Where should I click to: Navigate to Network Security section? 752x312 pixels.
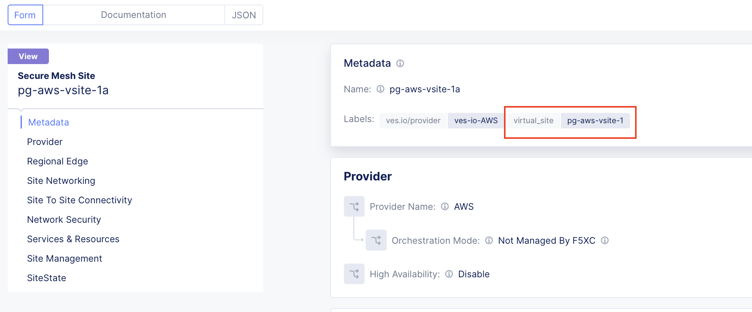point(64,220)
